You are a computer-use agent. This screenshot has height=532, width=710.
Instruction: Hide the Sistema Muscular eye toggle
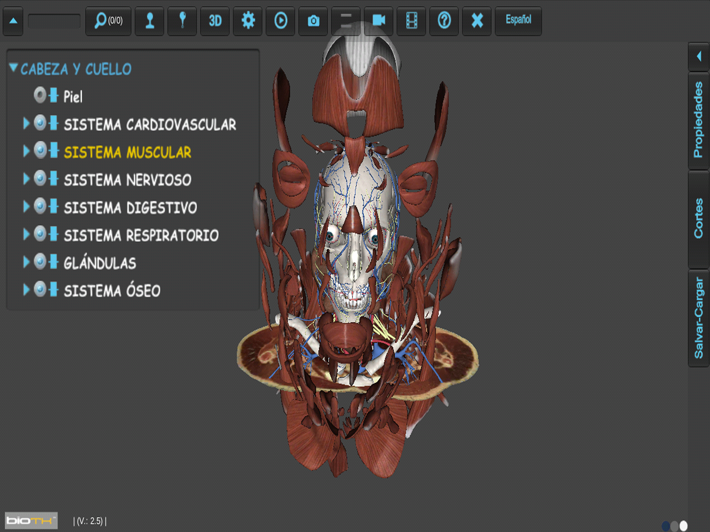click(x=40, y=150)
